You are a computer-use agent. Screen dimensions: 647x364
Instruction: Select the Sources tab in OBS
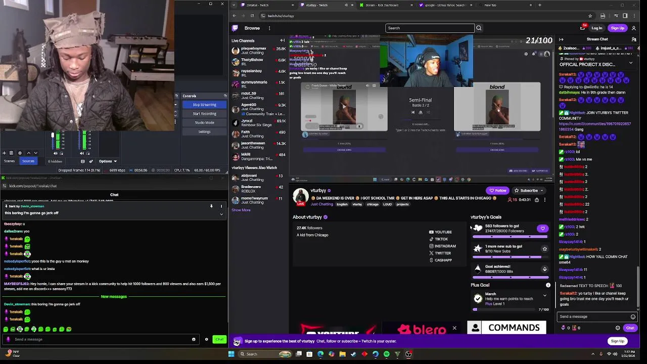coord(28,161)
